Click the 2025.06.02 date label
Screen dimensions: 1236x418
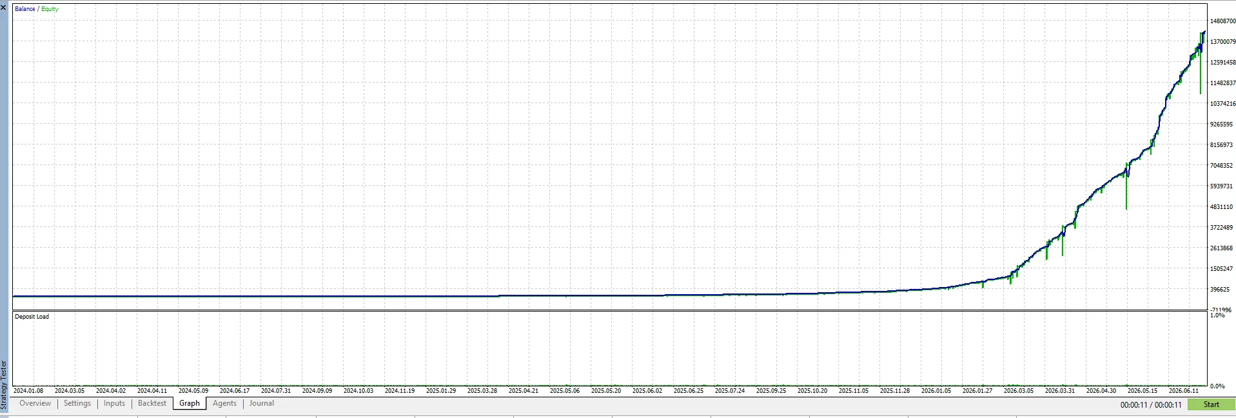647,391
